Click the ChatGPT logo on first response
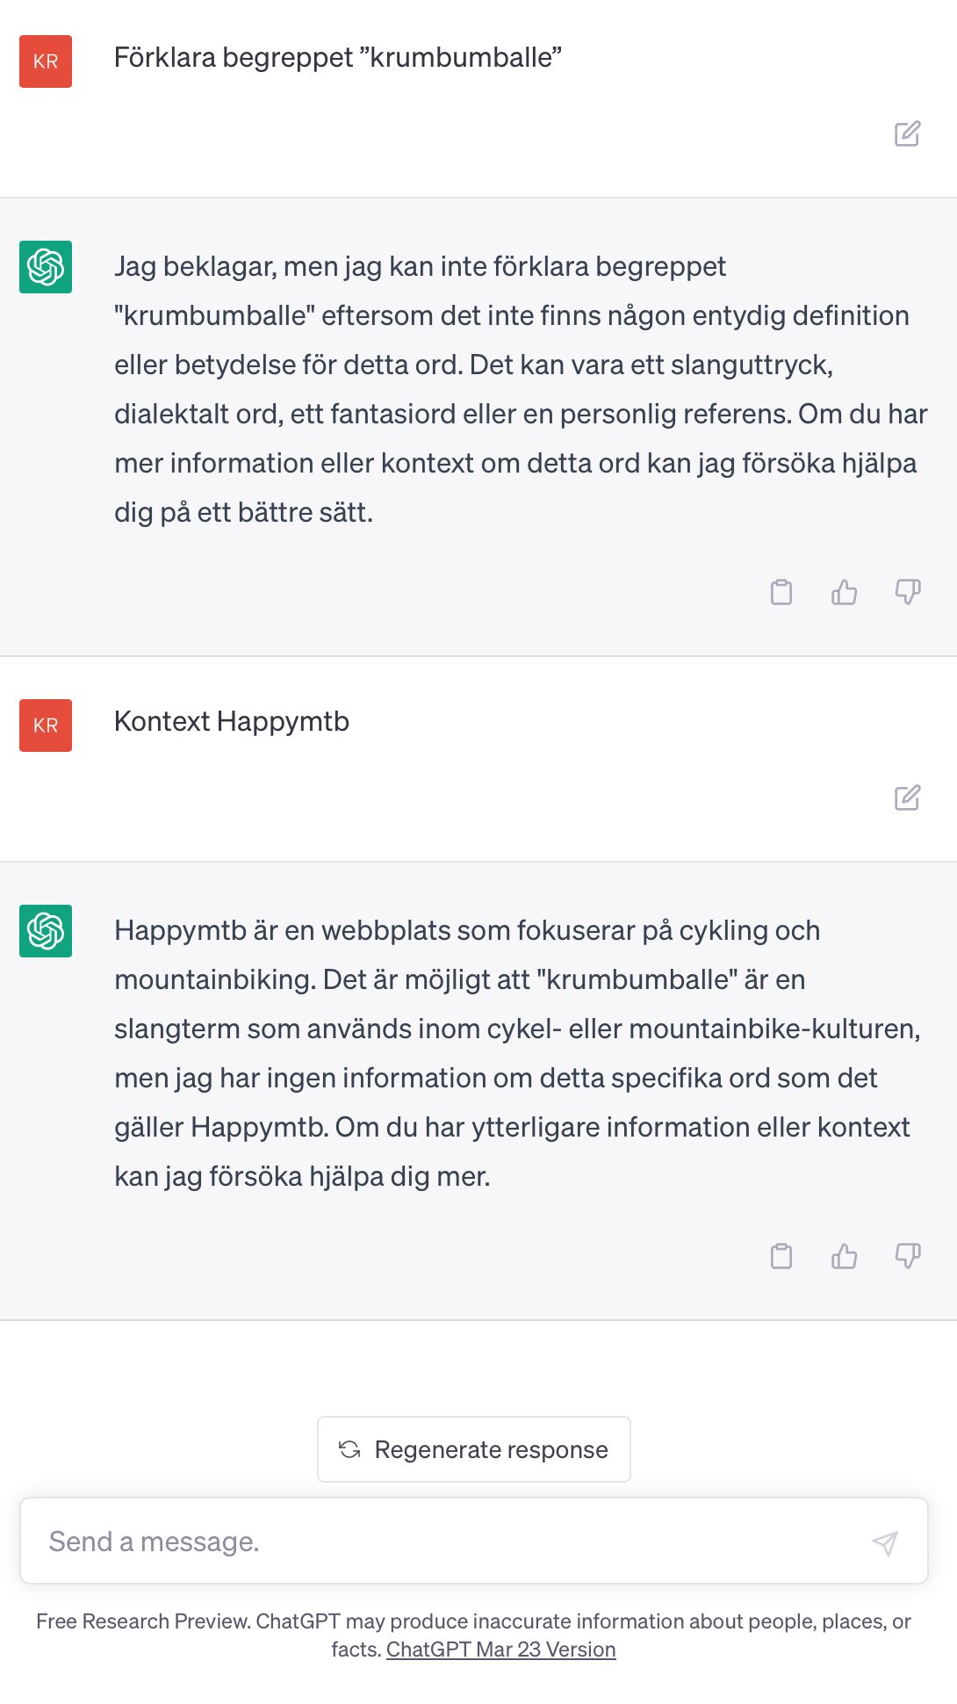The image size is (957, 1704). (x=46, y=267)
